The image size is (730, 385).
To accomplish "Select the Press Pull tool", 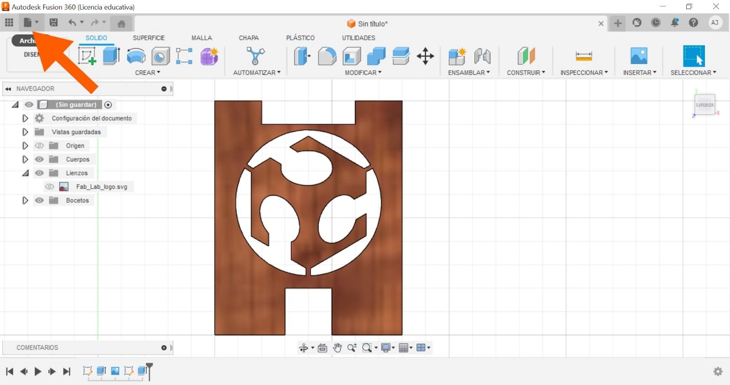I will click(302, 56).
